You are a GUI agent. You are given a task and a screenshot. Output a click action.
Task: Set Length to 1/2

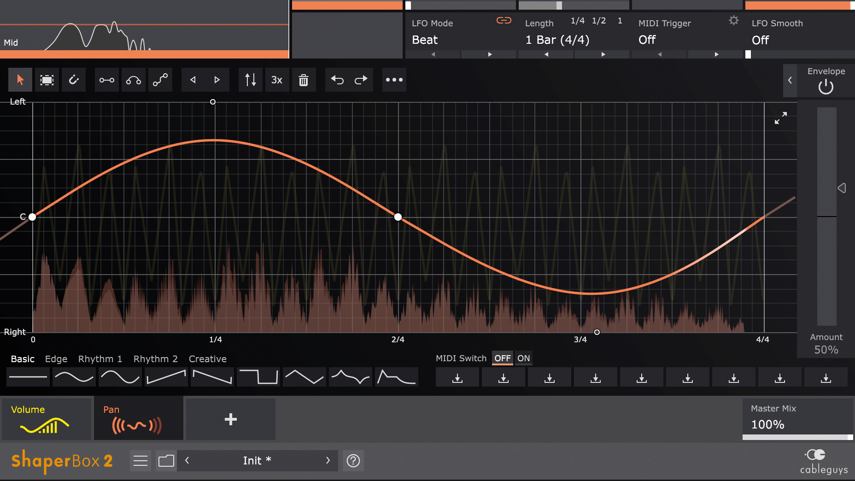click(599, 21)
